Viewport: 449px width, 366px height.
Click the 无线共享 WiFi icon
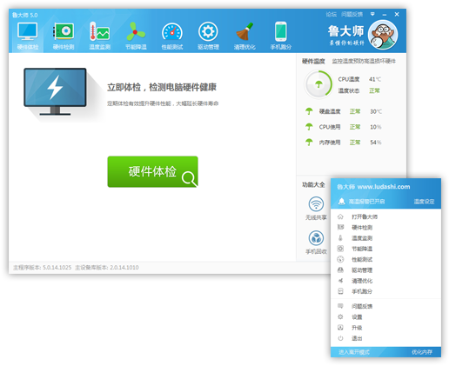[316, 204]
